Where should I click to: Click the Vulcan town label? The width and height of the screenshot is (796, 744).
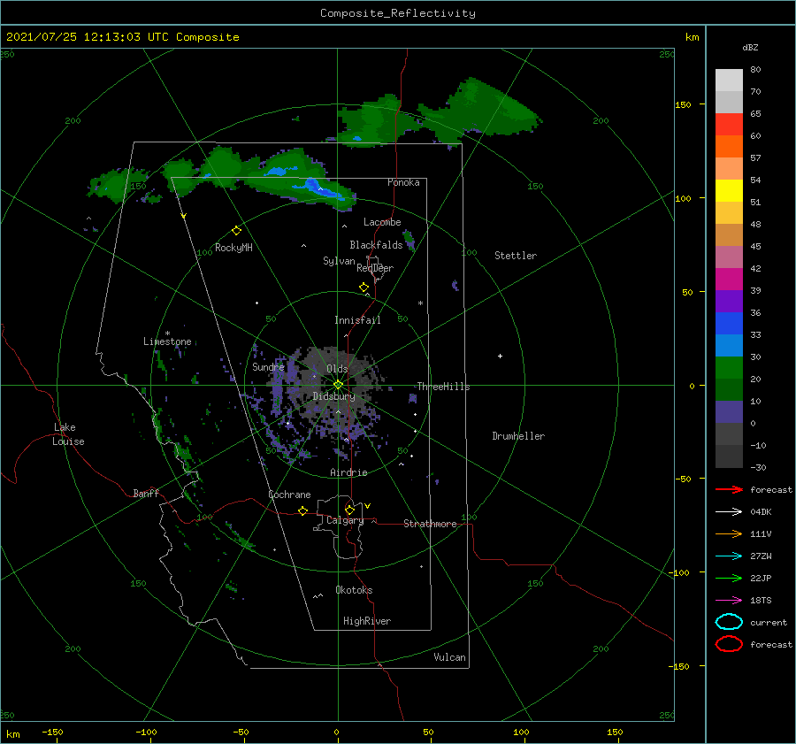tap(450, 657)
